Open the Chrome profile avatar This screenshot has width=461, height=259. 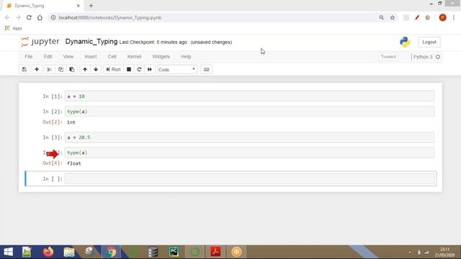[x=442, y=17]
